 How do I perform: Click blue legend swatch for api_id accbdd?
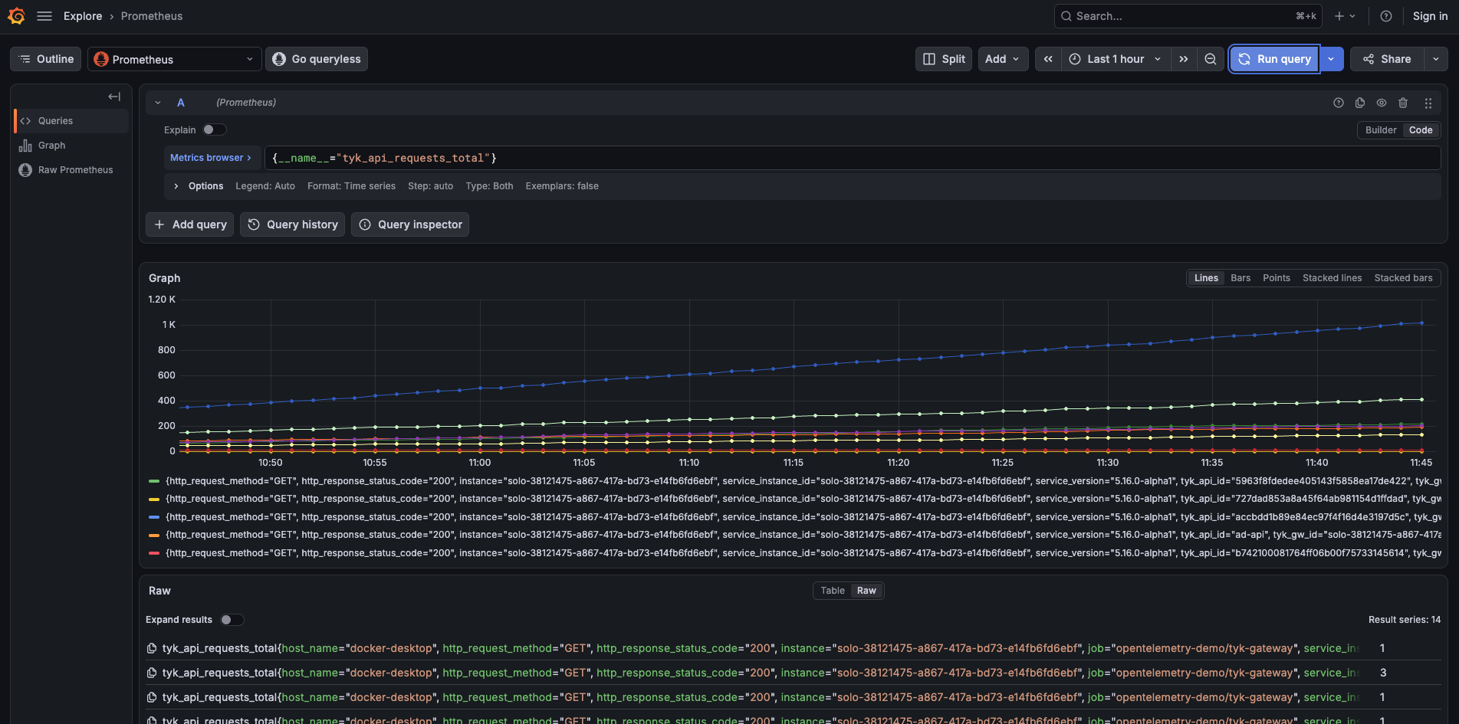[154, 517]
